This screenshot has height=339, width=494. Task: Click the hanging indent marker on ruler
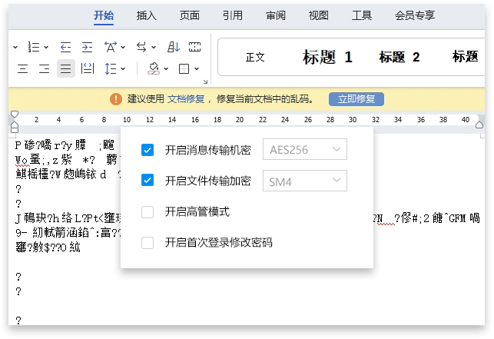click(x=15, y=125)
